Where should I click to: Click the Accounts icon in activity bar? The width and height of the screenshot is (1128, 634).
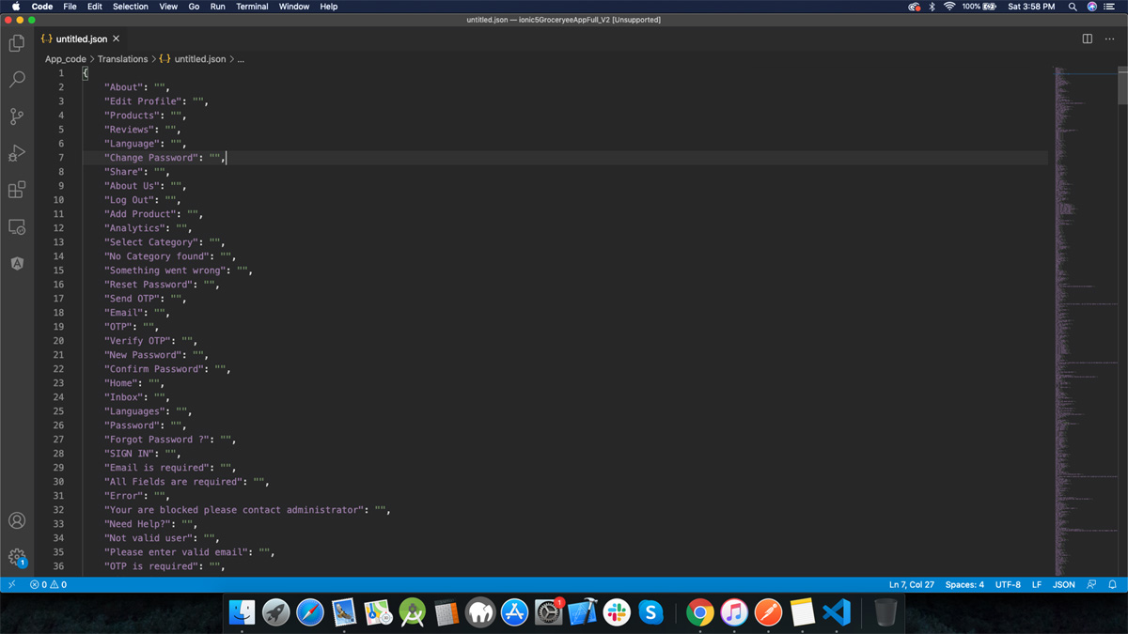pyautogui.click(x=17, y=520)
